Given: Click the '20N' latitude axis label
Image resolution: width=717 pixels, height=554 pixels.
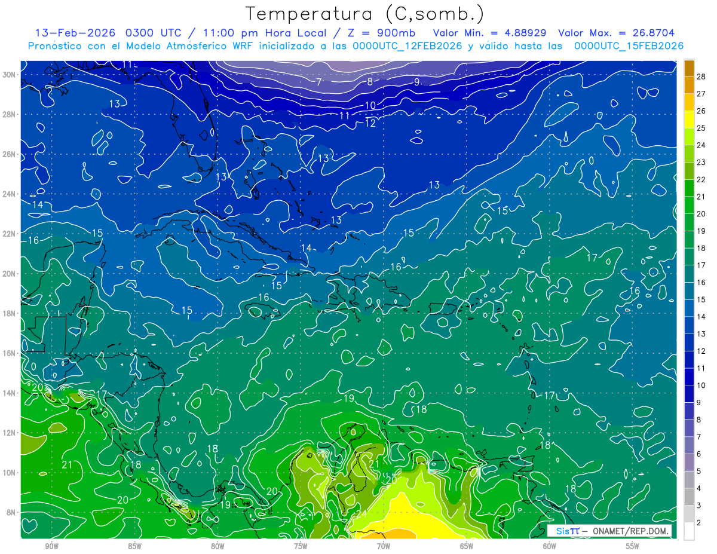Looking at the screenshot, I should pyautogui.click(x=10, y=273).
